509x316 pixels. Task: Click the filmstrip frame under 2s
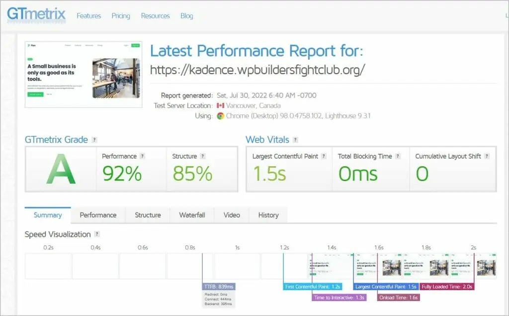pos(473,266)
